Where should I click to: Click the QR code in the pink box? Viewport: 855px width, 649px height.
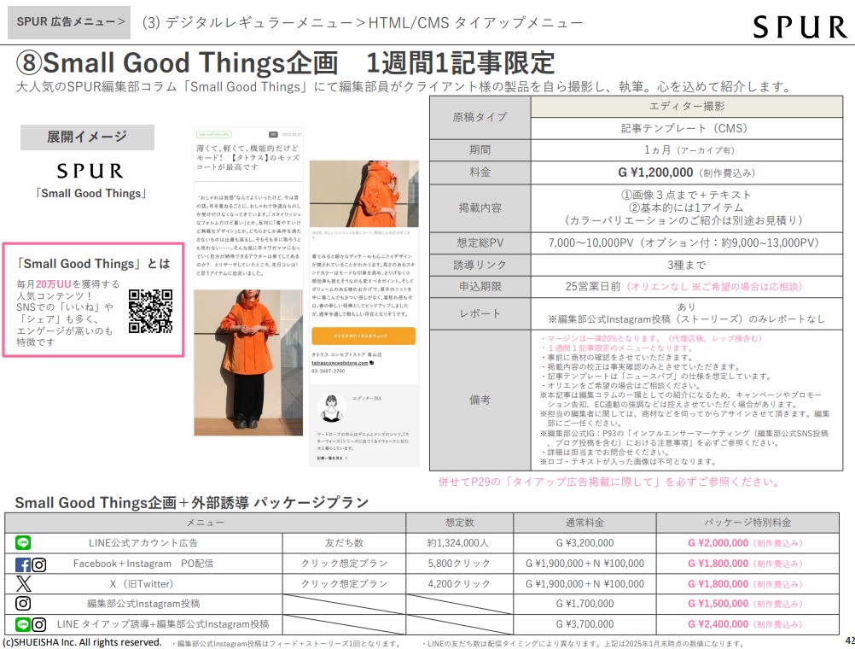[x=150, y=311]
